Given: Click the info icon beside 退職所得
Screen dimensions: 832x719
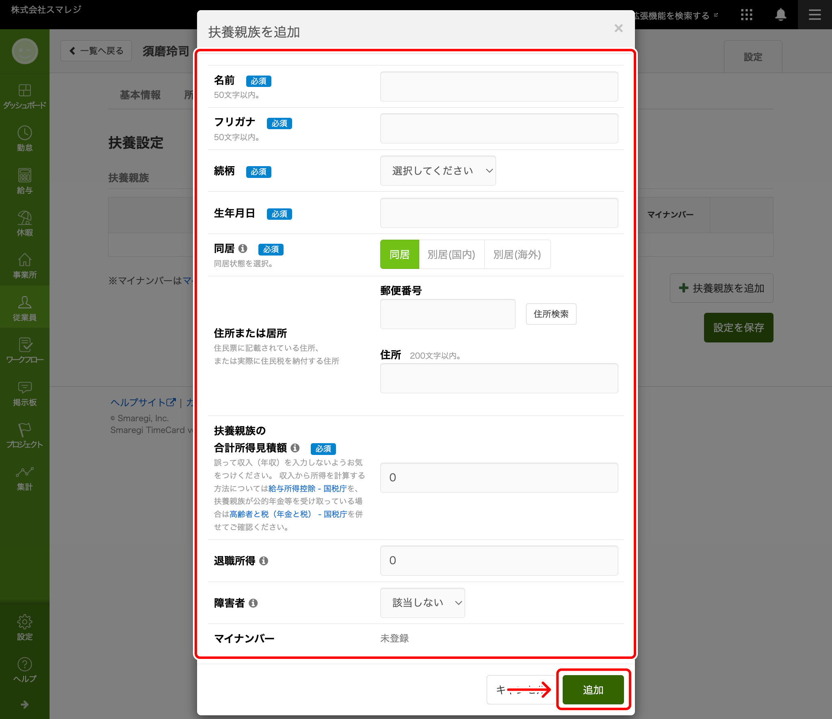Looking at the screenshot, I should click(264, 561).
